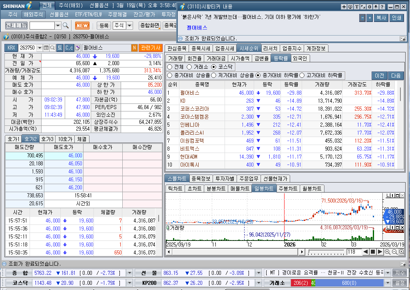This screenshot has height=290, width=410.
Task: Select 고가대비 하락률 radio button
Action: 302,75
